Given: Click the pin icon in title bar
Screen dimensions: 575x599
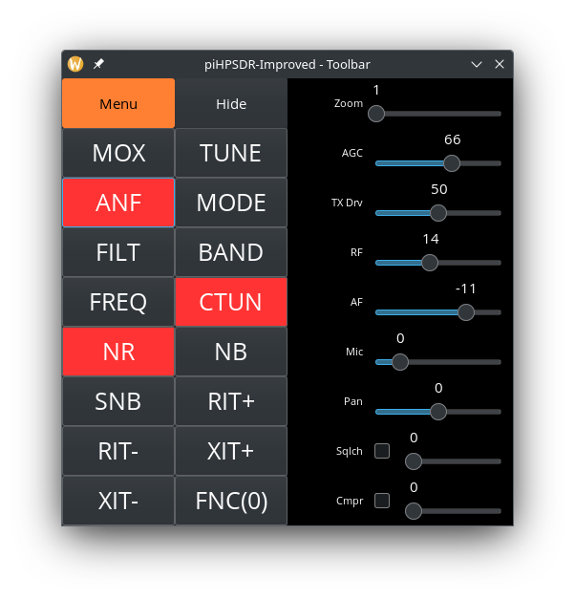Looking at the screenshot, I should (98, 64).
